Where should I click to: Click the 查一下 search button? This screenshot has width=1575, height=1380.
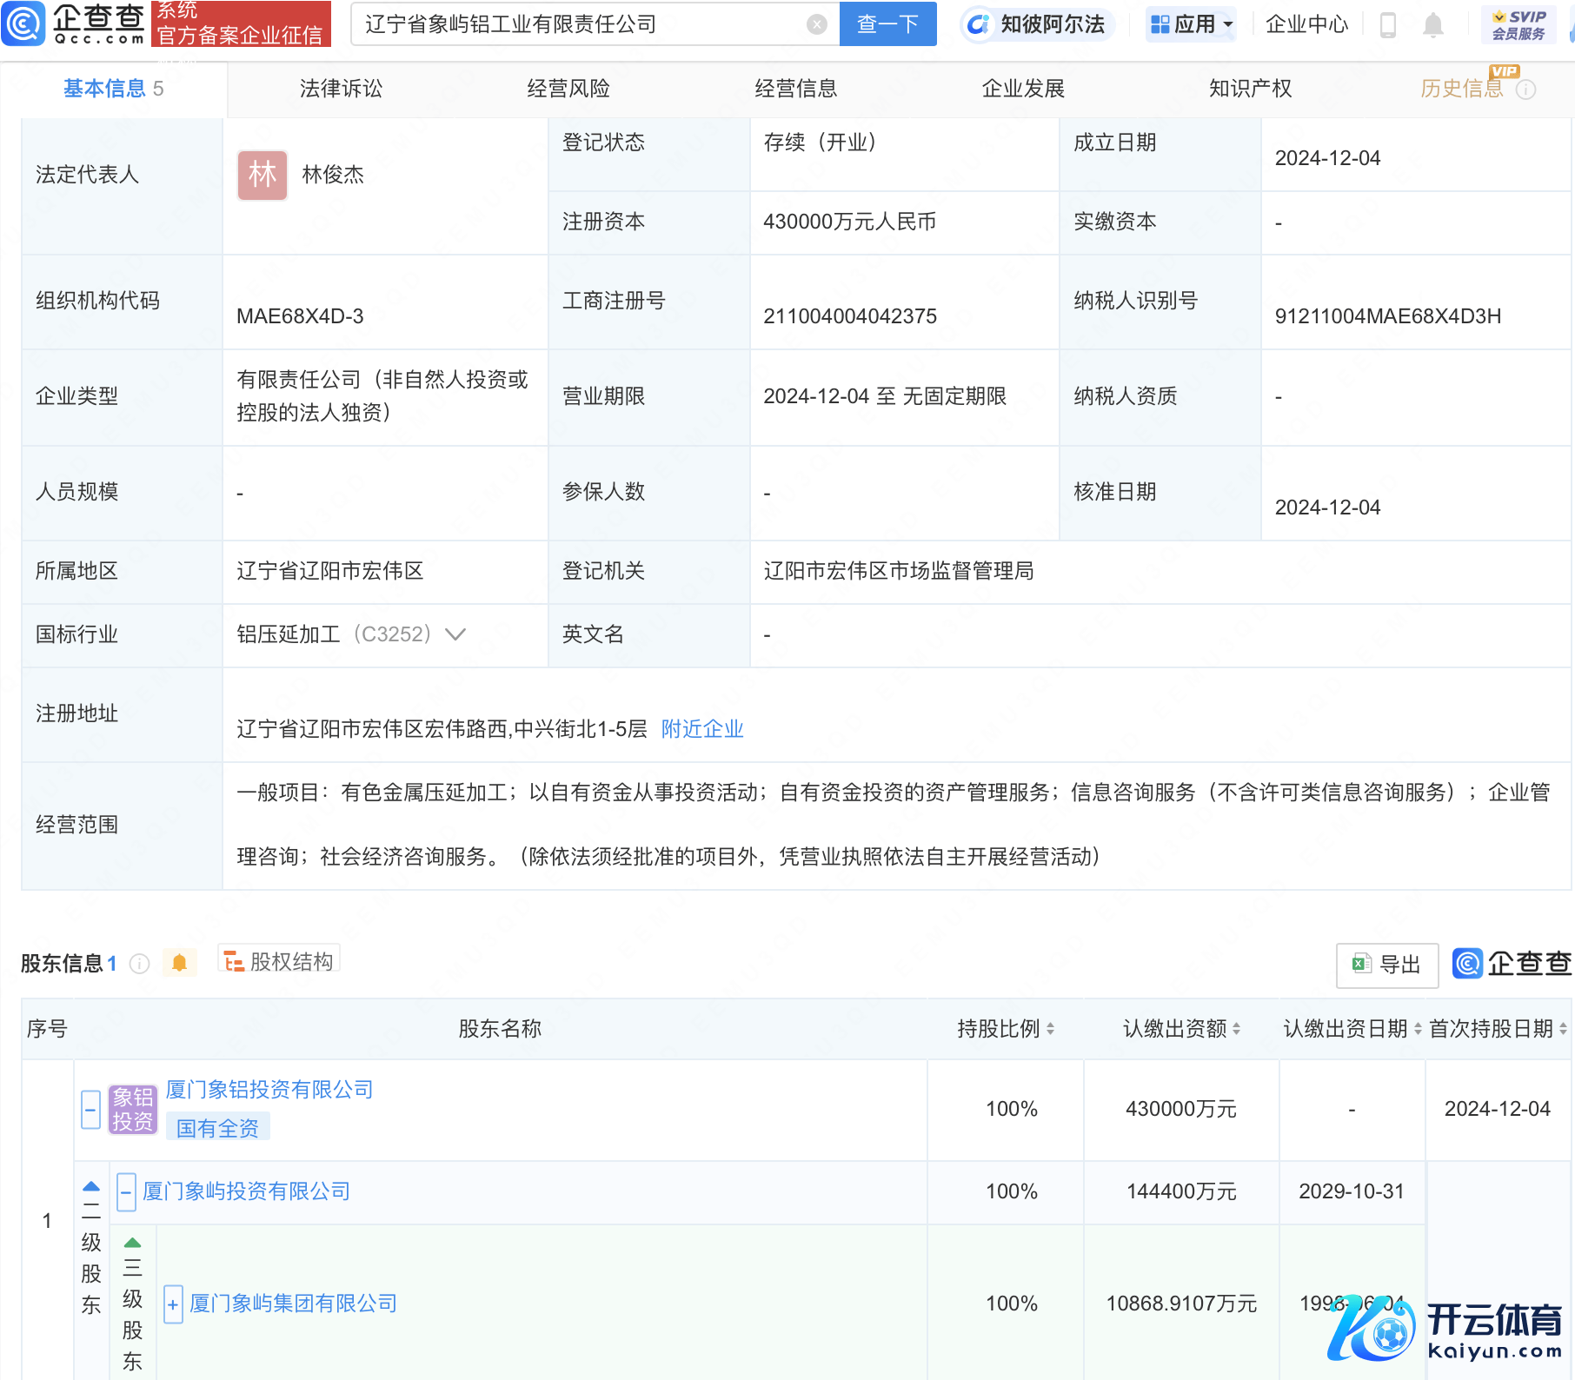pos(887,24)
